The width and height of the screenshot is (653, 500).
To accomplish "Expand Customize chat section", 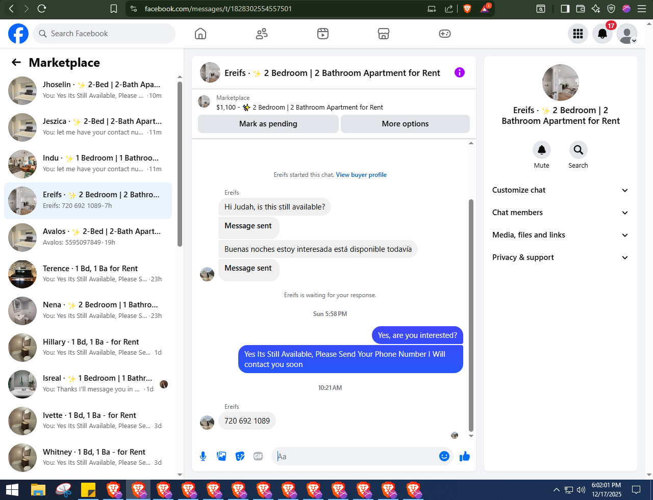I will coord(560,190).
